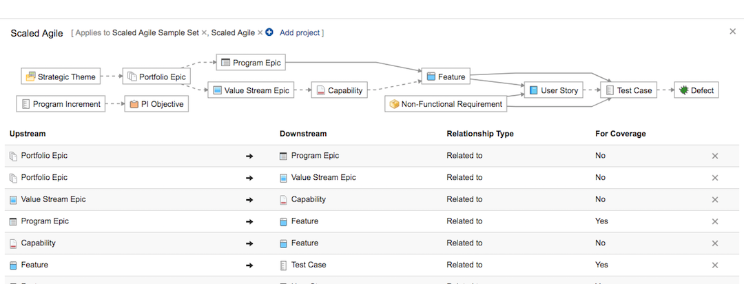The image size is (744, 284).
Task: Click the blue plus Add project icon
Action: [269, 33]
